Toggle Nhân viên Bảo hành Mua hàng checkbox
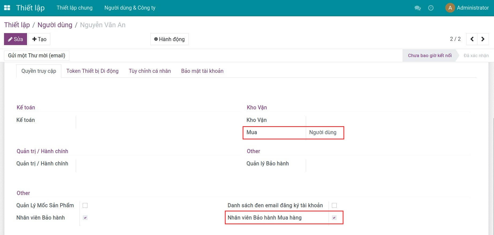Viewport: 494px width, 235px height. coord(334,218)
